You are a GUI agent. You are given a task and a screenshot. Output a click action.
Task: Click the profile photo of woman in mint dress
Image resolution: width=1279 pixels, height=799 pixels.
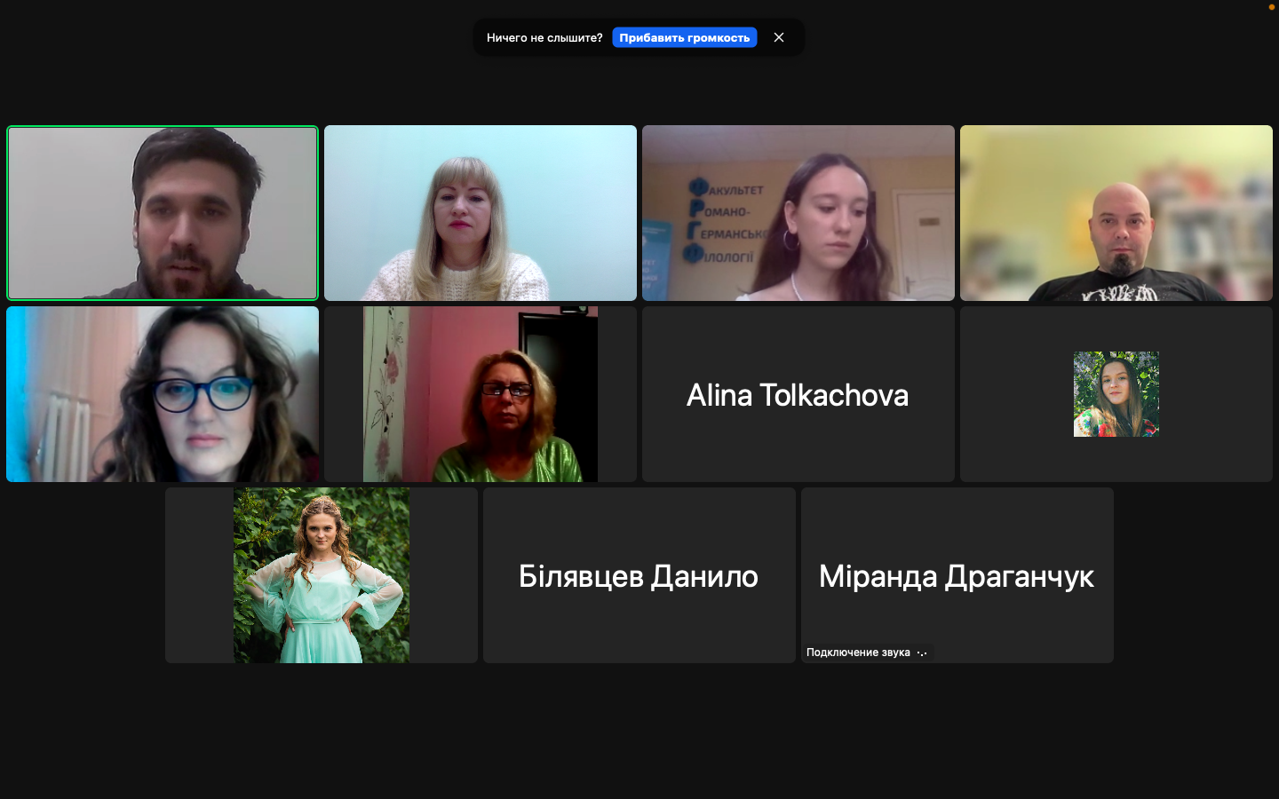click(x=322, y=575)
